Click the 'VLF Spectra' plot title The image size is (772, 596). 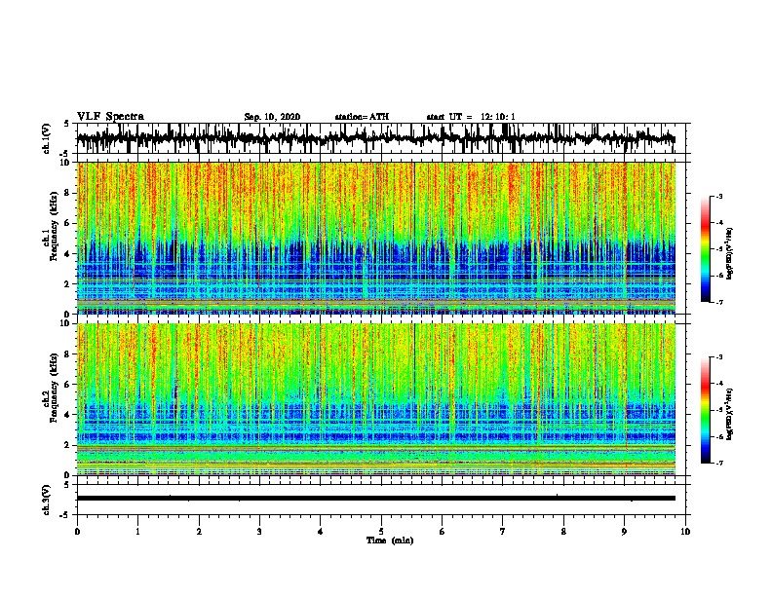[110, 117]
